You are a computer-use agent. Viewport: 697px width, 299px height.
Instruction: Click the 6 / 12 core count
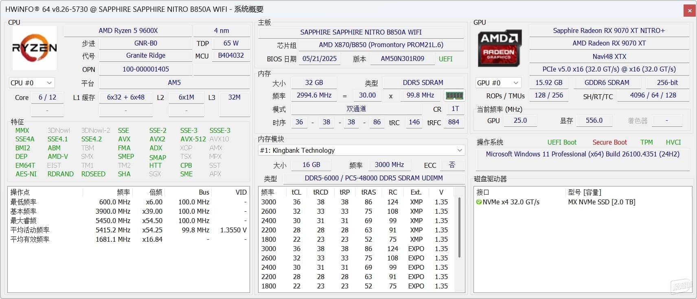pyautogui.click(x=47, y=97)
